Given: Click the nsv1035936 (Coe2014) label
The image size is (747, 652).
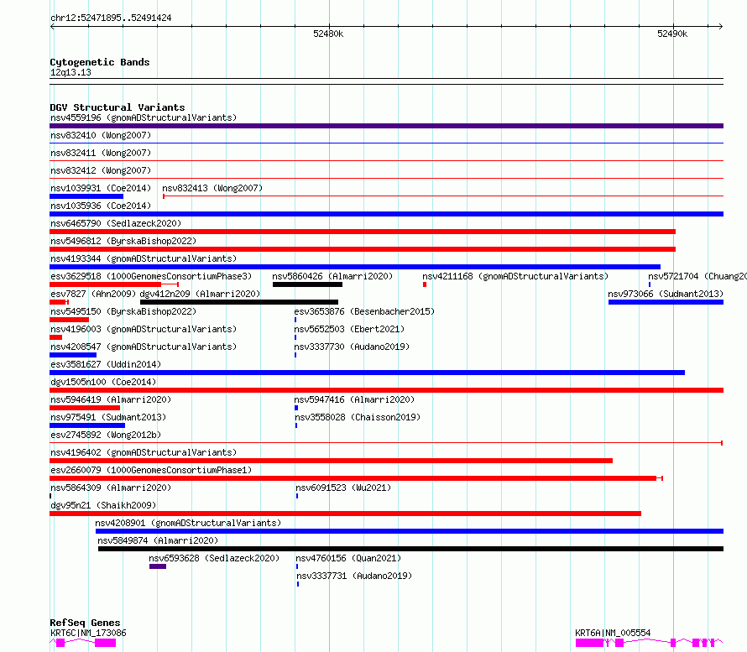Looking at the screenshot, I should coord(101,206).
